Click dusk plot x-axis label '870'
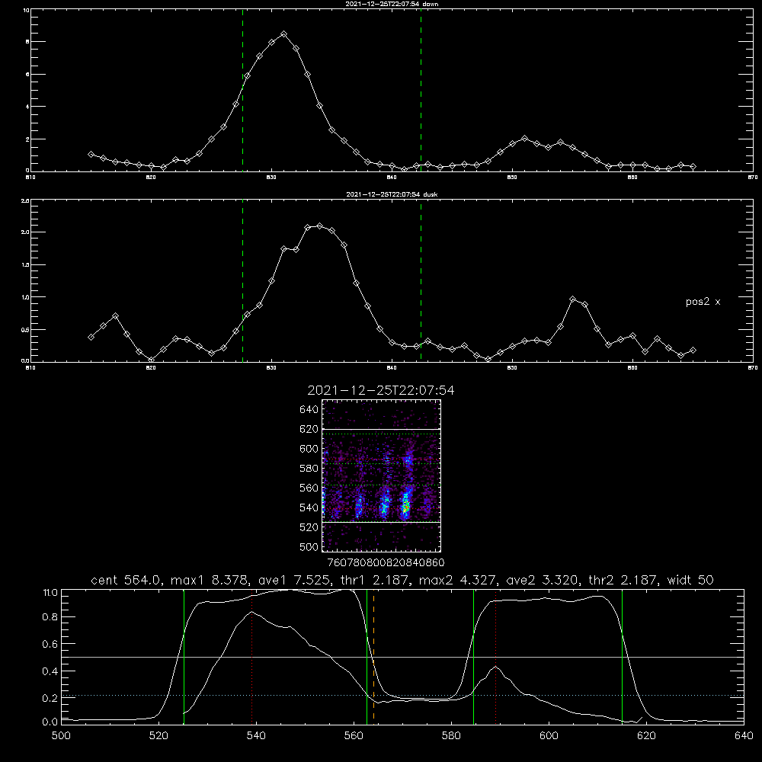Viewport: 762px width, 762px height. (753, 368)
